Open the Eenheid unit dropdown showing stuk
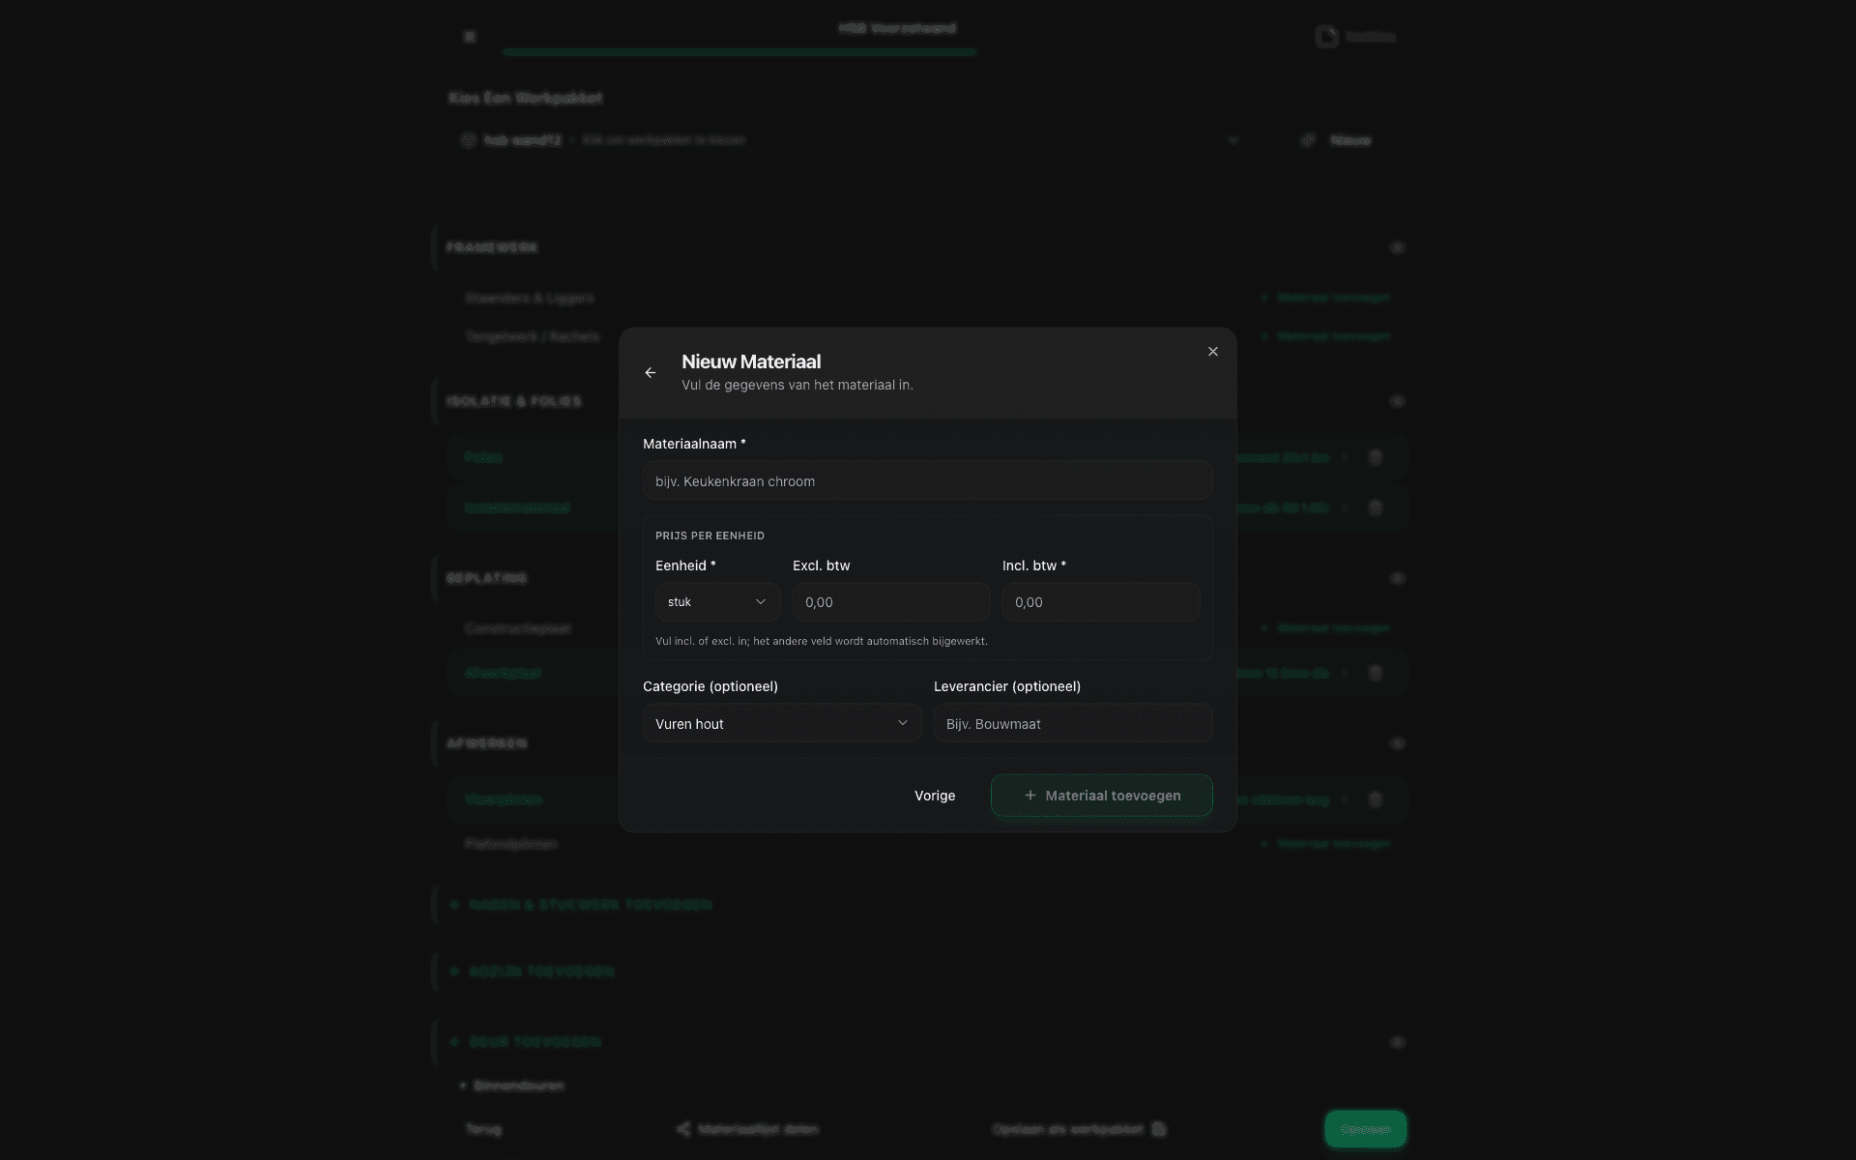 click(716, 601)
